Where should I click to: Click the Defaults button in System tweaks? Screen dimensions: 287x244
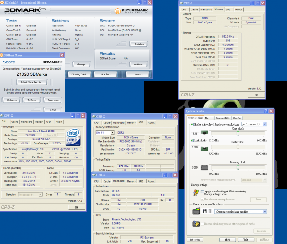point(261,231)
